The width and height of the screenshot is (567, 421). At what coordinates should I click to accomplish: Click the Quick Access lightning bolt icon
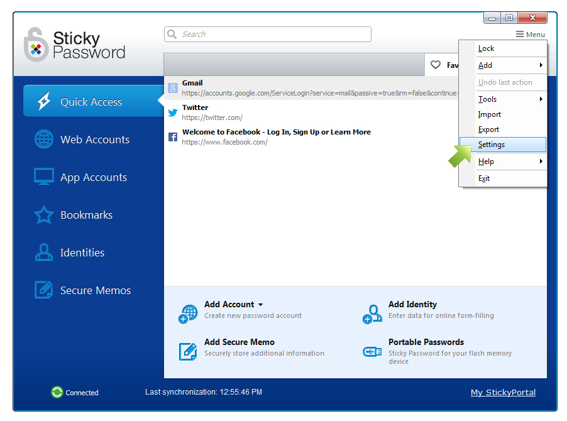44,101
